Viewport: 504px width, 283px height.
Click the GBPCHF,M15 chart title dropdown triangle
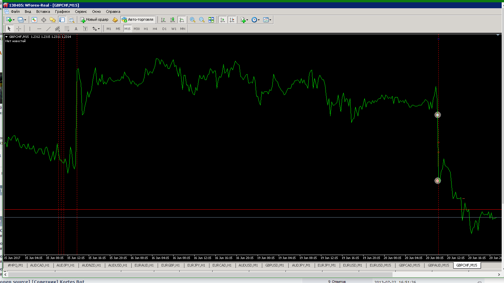pos(7,37)
